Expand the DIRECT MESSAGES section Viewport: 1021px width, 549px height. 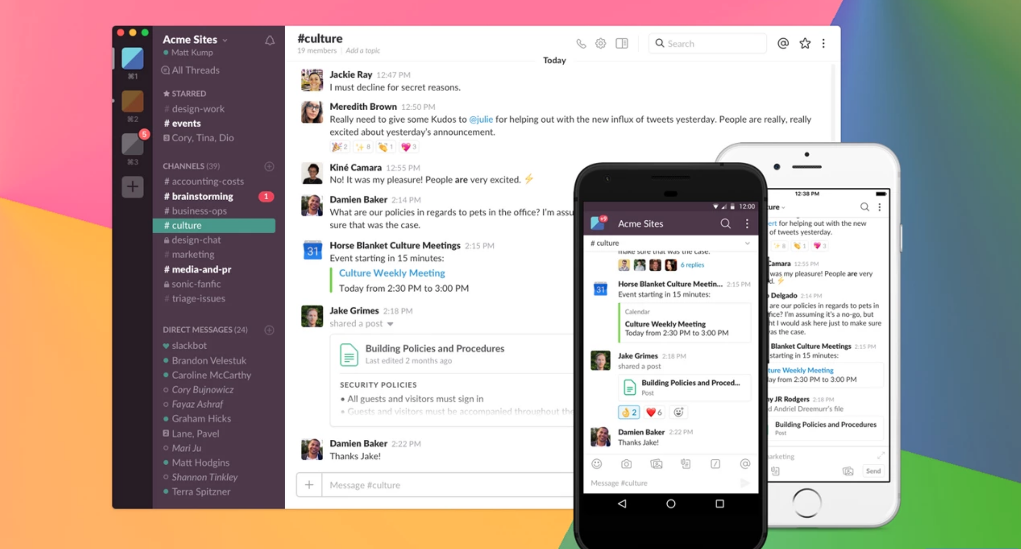tap(203, 329)
